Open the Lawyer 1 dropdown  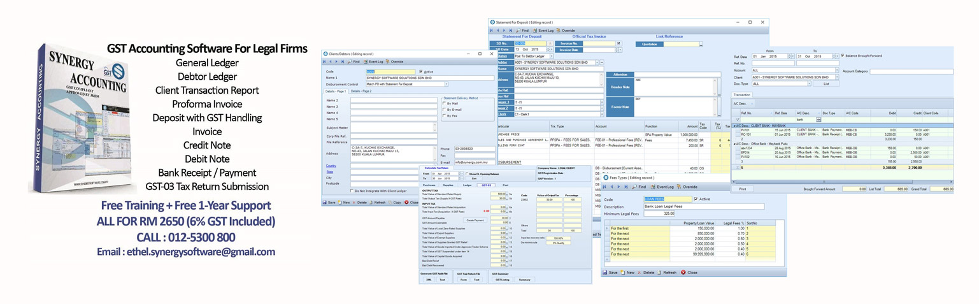tap(601, 102)
